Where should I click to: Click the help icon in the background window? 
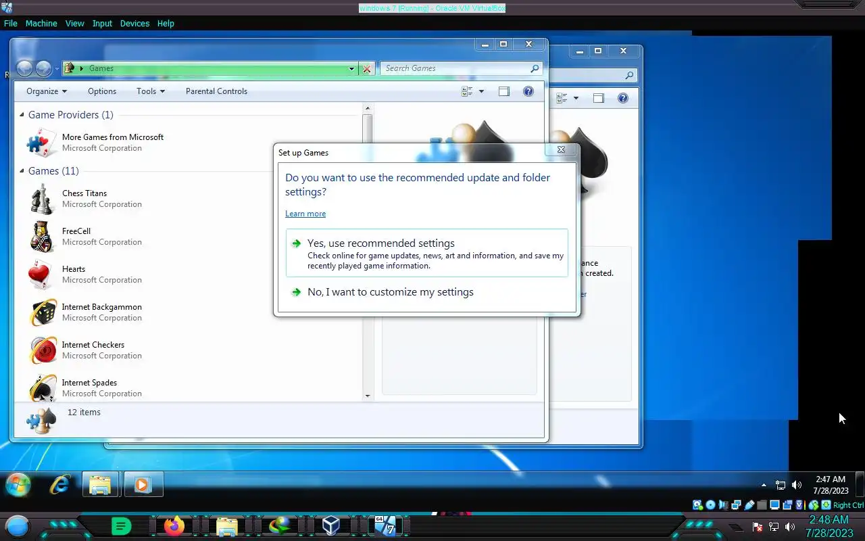[623, 98]
